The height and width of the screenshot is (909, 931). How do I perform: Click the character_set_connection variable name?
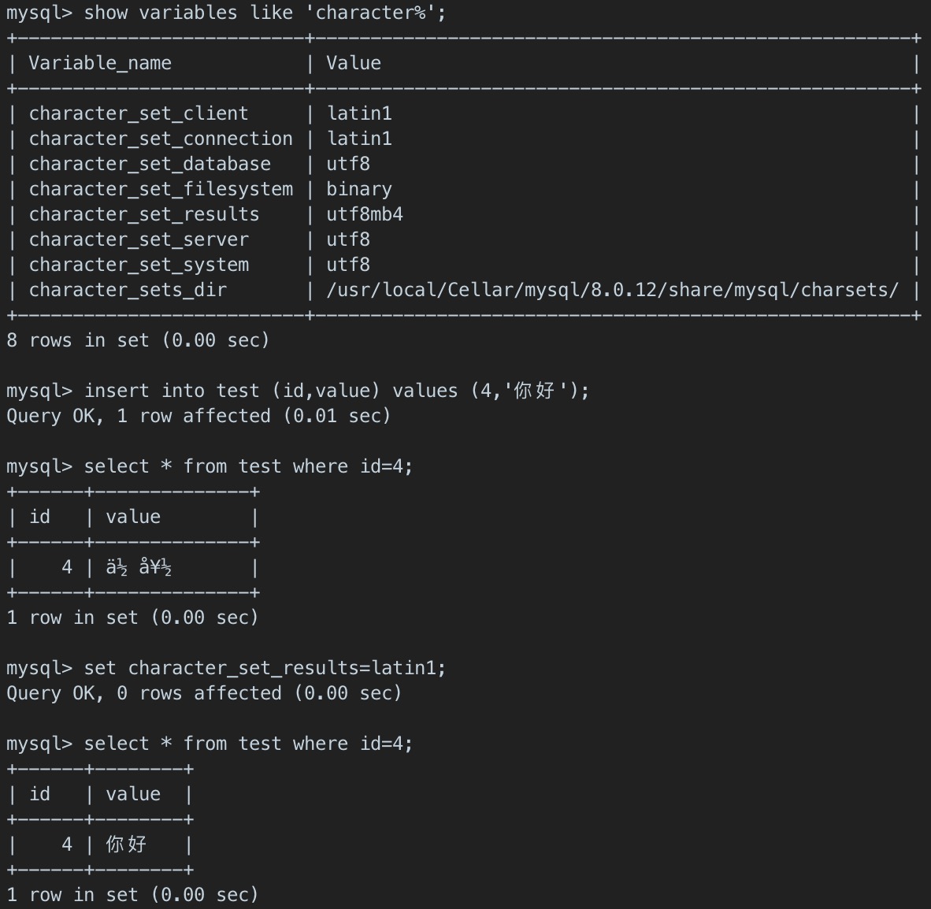click(x=161, y=139)
